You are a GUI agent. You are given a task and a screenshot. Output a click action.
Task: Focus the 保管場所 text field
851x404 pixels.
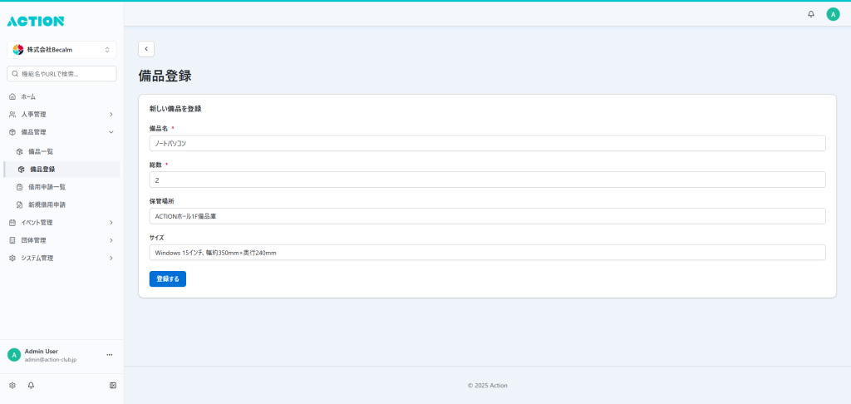[487, 216]
